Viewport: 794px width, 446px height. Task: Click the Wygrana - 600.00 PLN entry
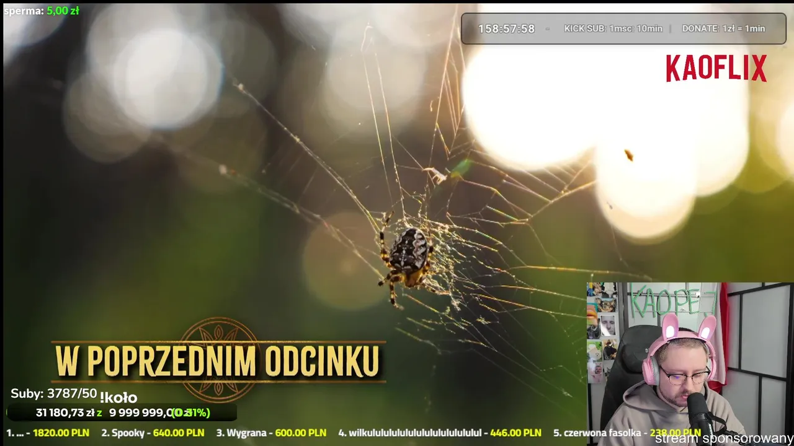271,433
